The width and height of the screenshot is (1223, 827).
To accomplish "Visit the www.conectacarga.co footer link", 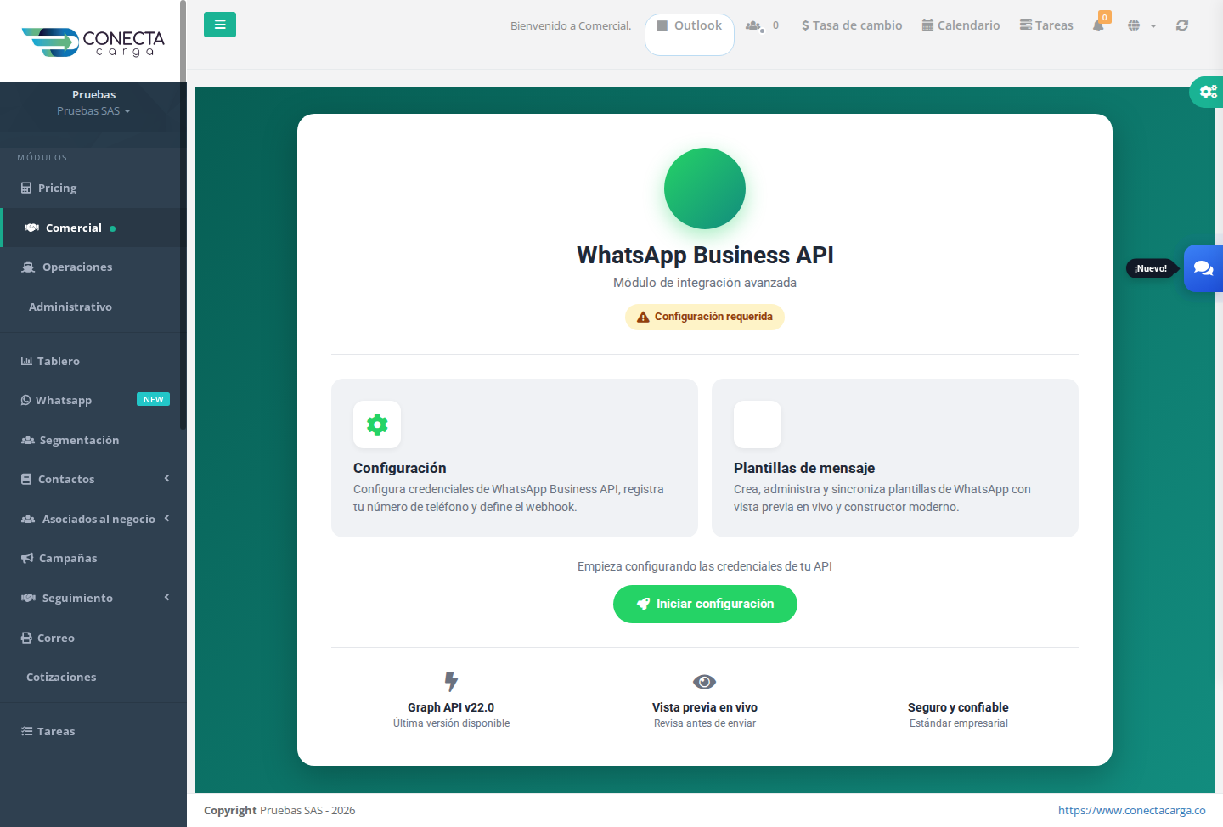I will click(x=1132, y=810).
